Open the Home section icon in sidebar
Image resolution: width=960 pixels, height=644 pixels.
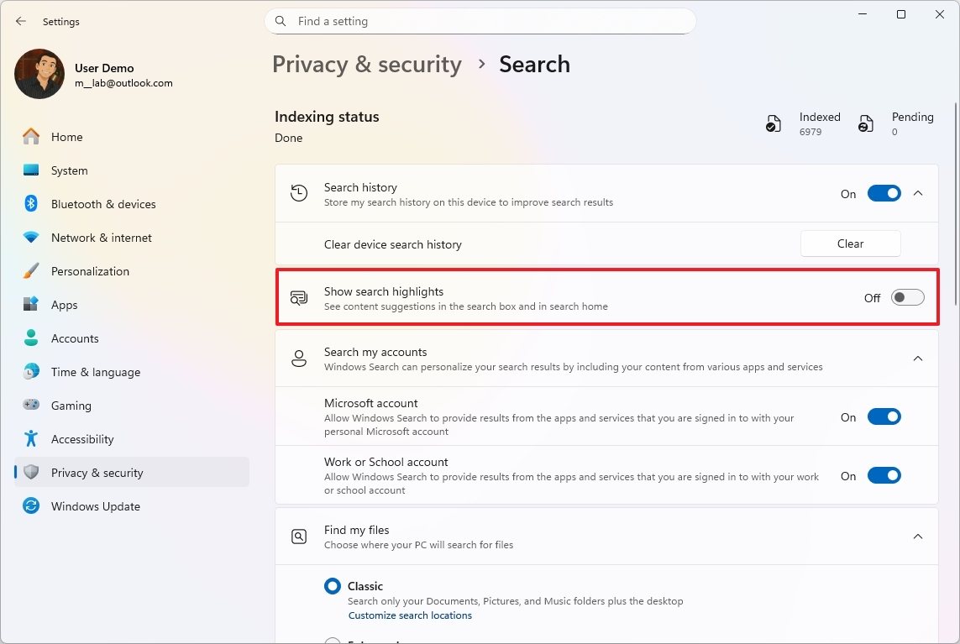tap(31, 136)
